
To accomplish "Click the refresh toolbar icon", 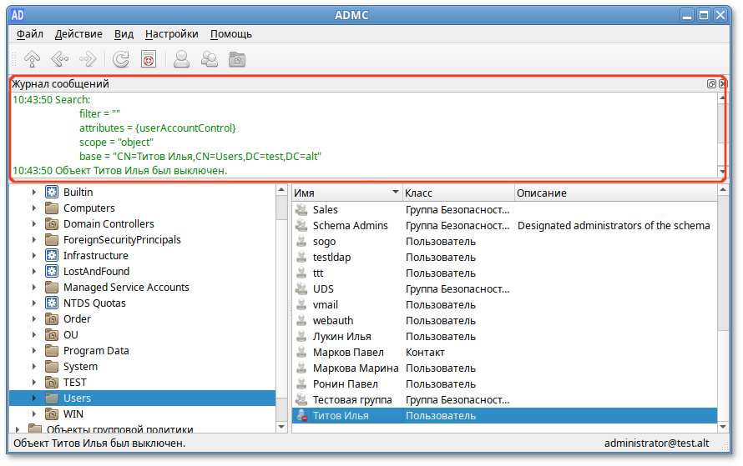I will (x=121, y=59).
